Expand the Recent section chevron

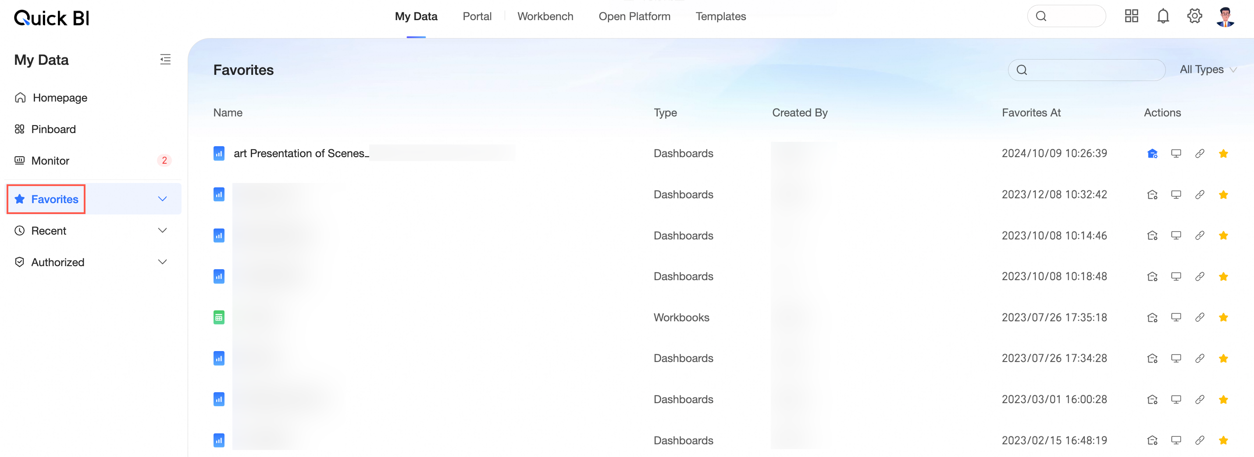click(163, 230)
